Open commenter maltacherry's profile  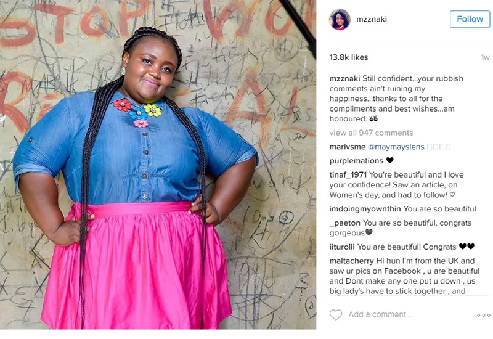click(x=351, y=261)
